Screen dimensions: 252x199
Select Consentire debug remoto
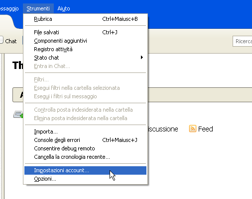pos(85,148)
